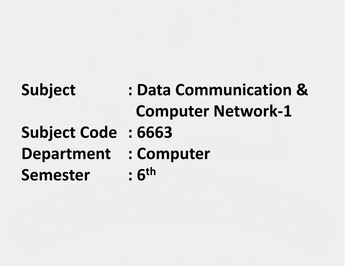355x266 pixels.
Task: Select the word "Computer" before "Network-1"
Action: pyautogui.click(x=172, y=112)
